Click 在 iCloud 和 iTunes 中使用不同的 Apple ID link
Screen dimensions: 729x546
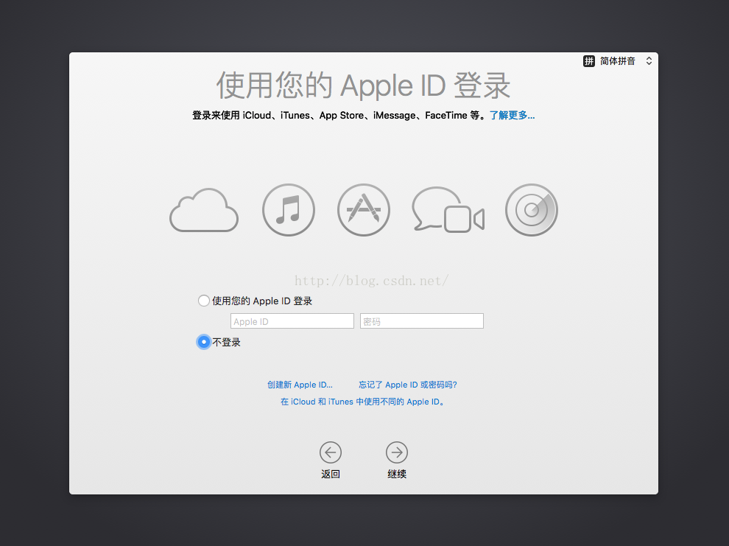click(x=362, y=402)
